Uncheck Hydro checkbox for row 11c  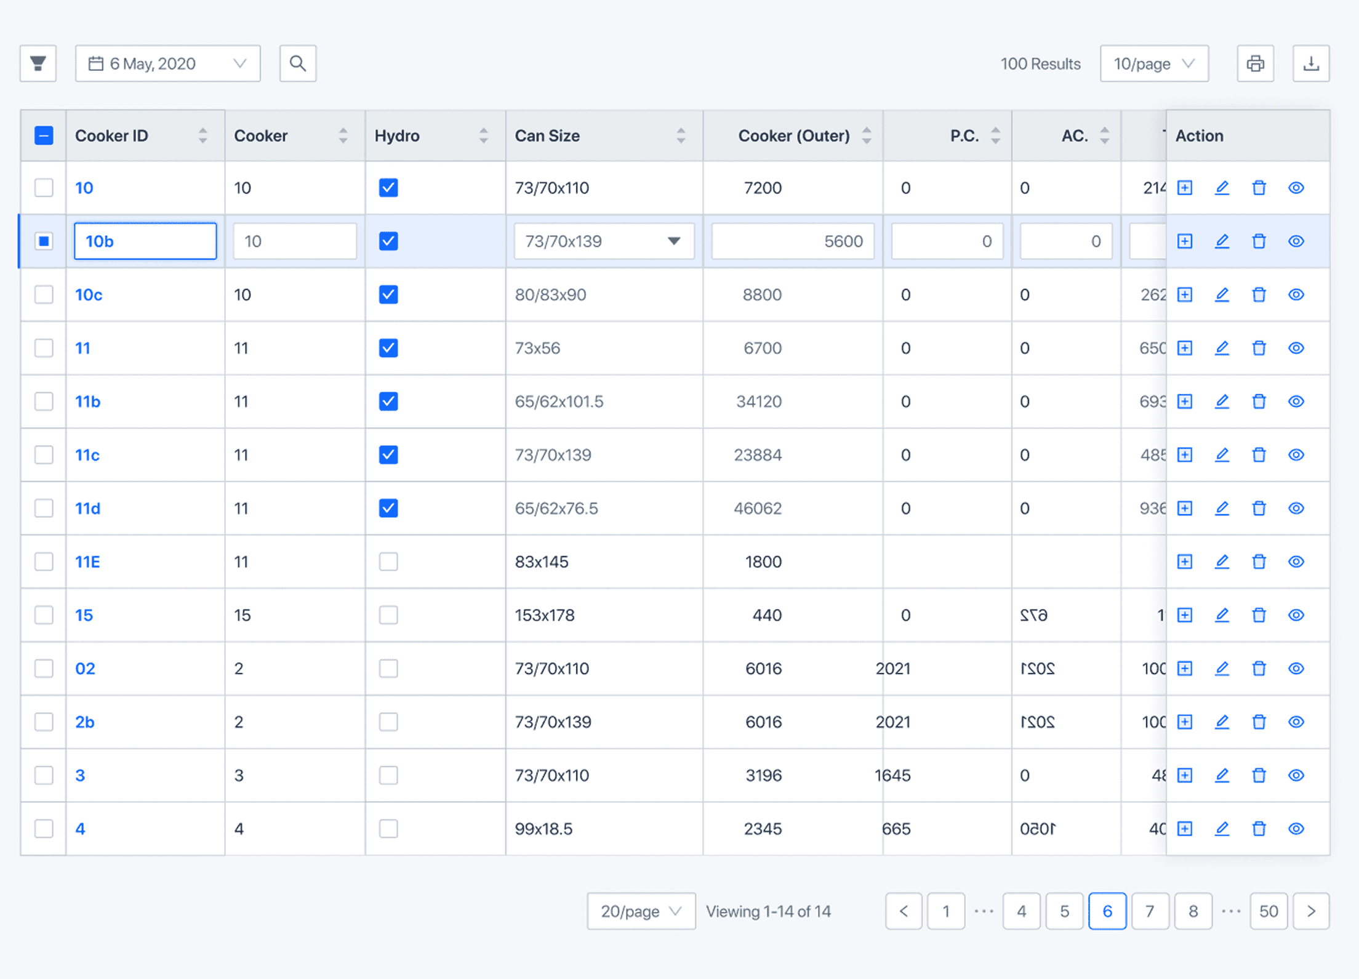[x=388, y=455]
